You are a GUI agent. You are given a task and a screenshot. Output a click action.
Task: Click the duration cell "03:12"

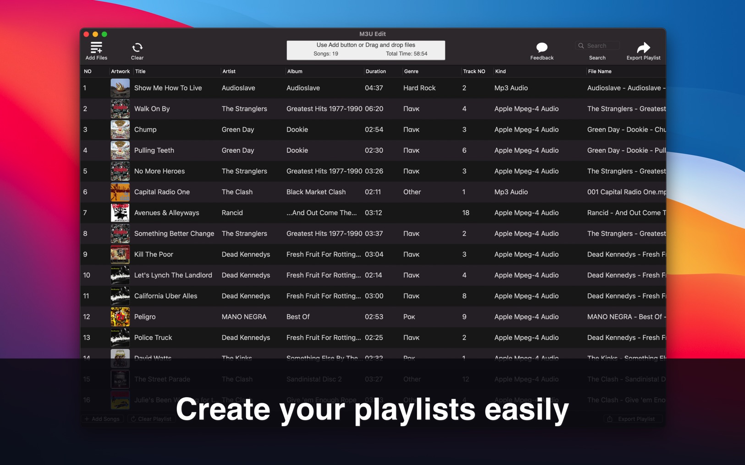click(373, 213)
